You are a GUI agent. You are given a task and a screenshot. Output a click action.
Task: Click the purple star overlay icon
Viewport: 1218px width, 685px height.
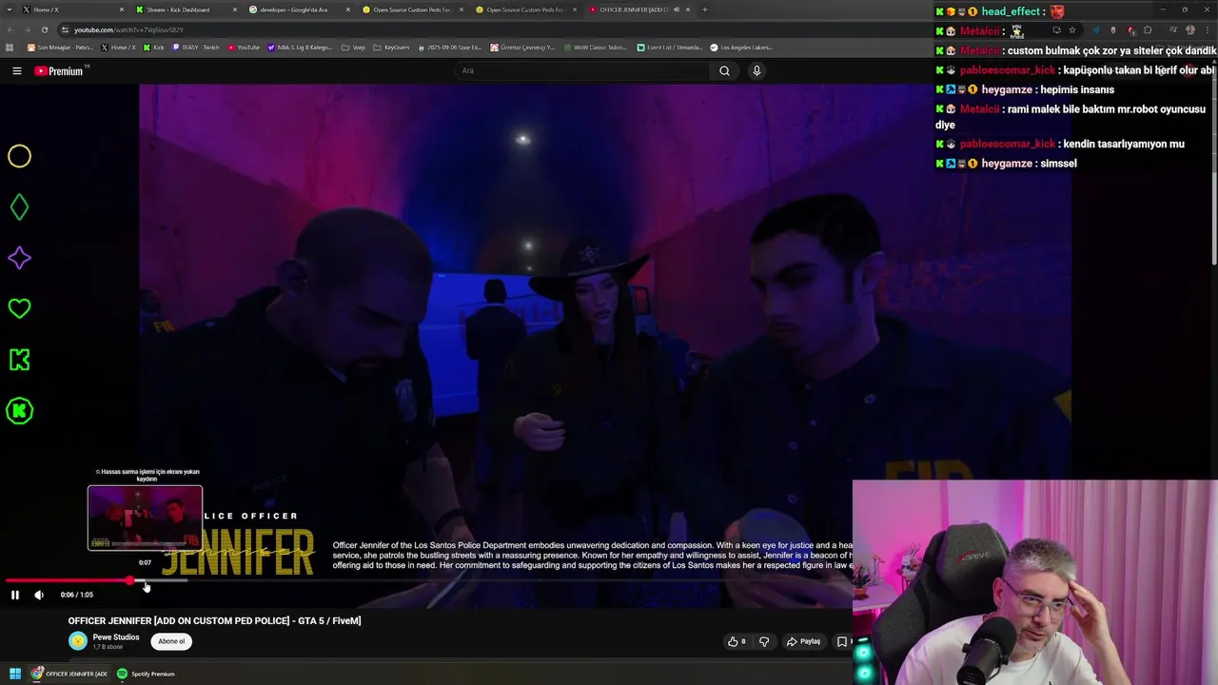click(19, 258)
